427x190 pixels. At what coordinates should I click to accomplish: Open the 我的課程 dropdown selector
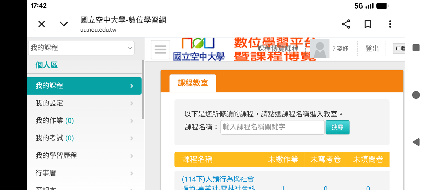tap(81, 48)
